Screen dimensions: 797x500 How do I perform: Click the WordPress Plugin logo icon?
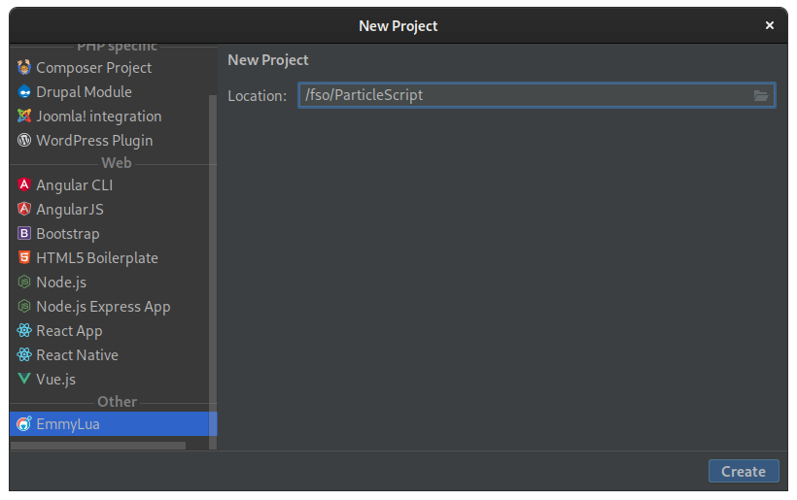[24, 141]
